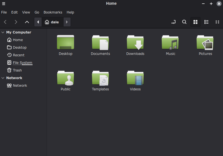
Task: Collapse the My Computer section
Action: [x=3, y=32]
